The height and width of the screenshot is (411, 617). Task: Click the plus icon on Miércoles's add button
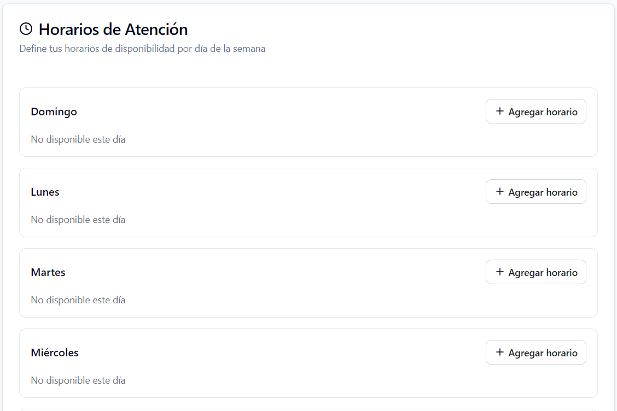pyautogui.click(x=499, y=352)
